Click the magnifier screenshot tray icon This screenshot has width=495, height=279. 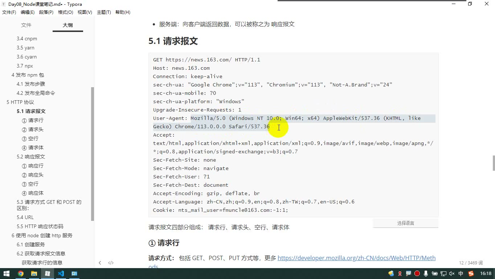(409, 274)
